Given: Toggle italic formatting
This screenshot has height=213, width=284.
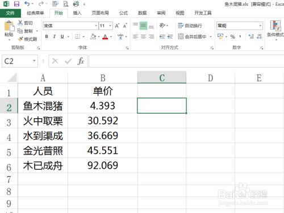Looking at the screenshot, I should click(55, 36).
